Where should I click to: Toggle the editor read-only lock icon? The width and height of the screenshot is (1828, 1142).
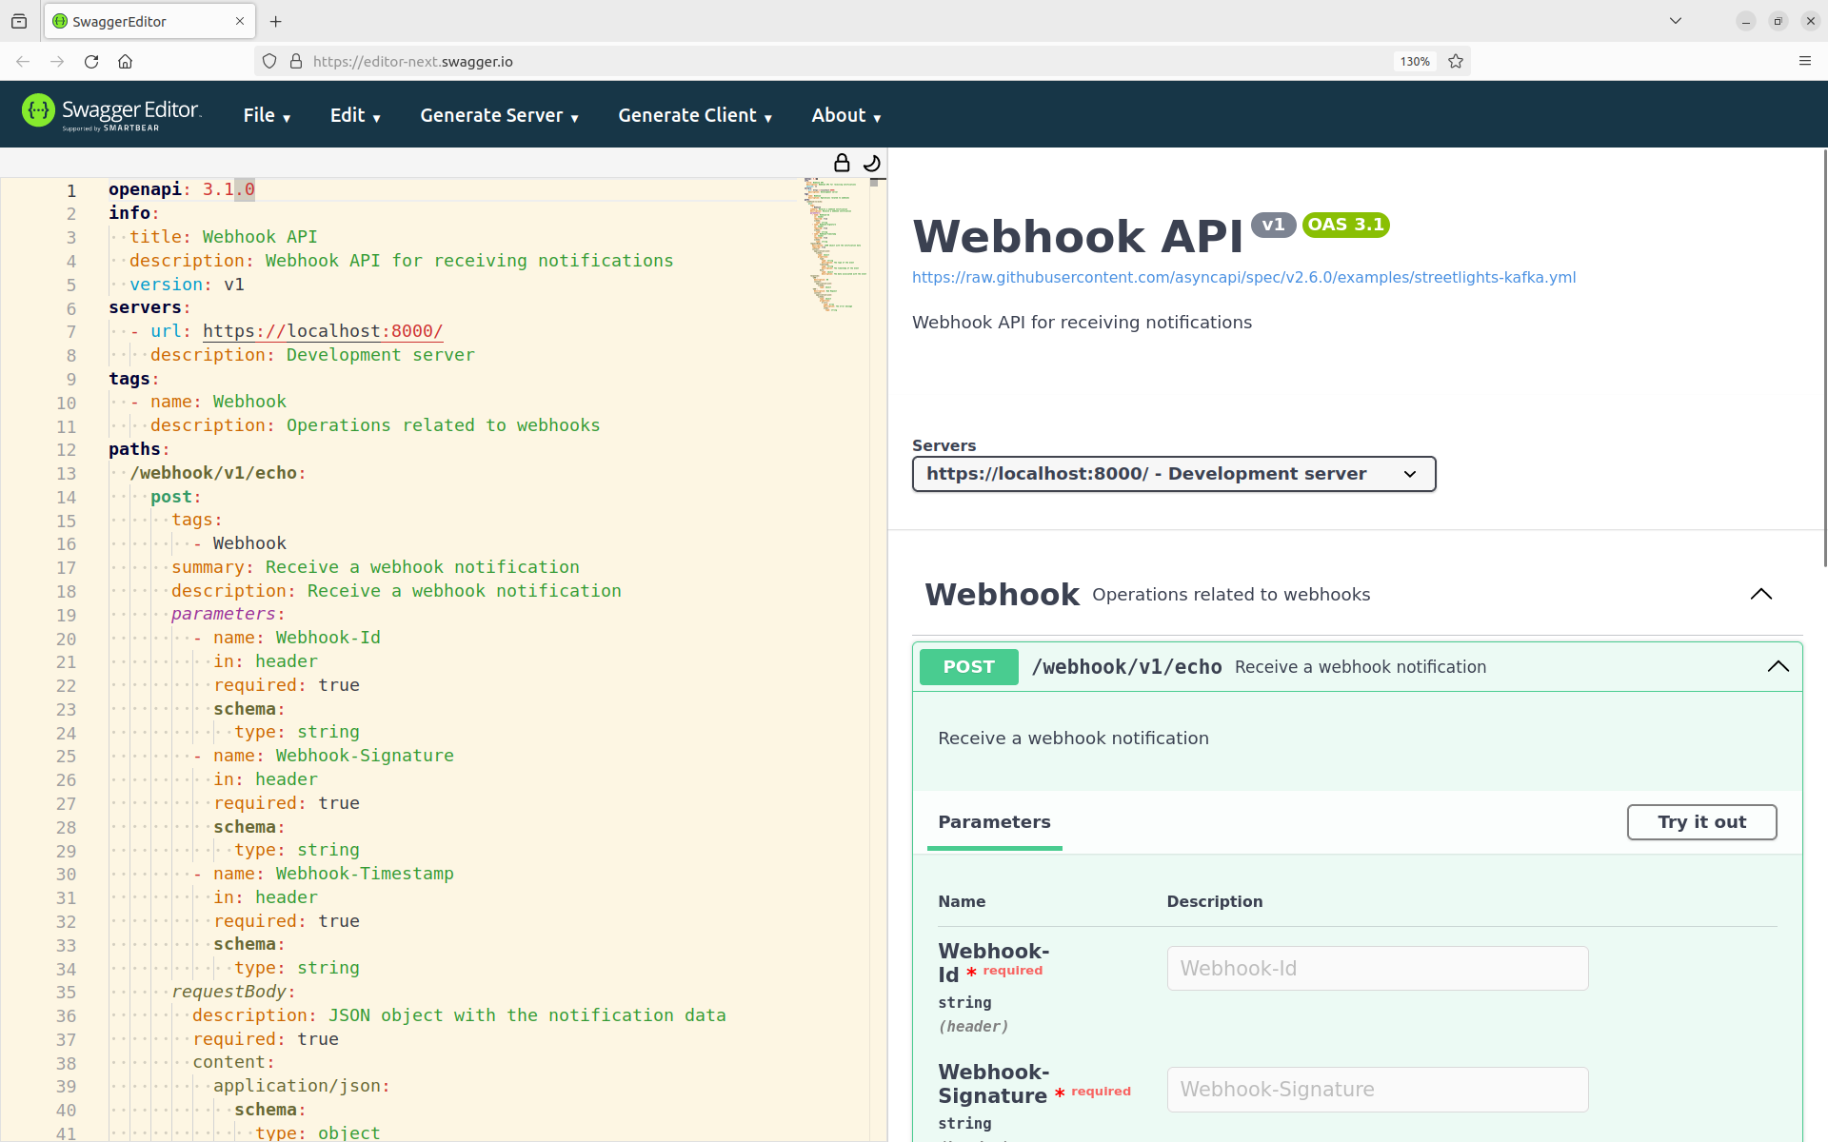pyautogui.click(x=842, y=163)
